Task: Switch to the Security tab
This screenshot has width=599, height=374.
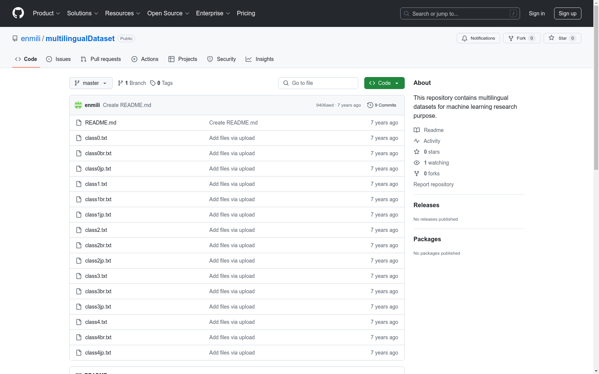Action: [222, 59]
